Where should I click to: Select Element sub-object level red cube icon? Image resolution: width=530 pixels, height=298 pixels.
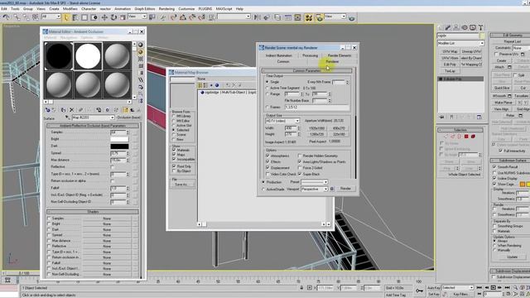[x=473, y=137]
